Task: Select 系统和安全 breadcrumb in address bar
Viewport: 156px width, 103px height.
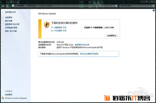Action: tap(32, 6)
